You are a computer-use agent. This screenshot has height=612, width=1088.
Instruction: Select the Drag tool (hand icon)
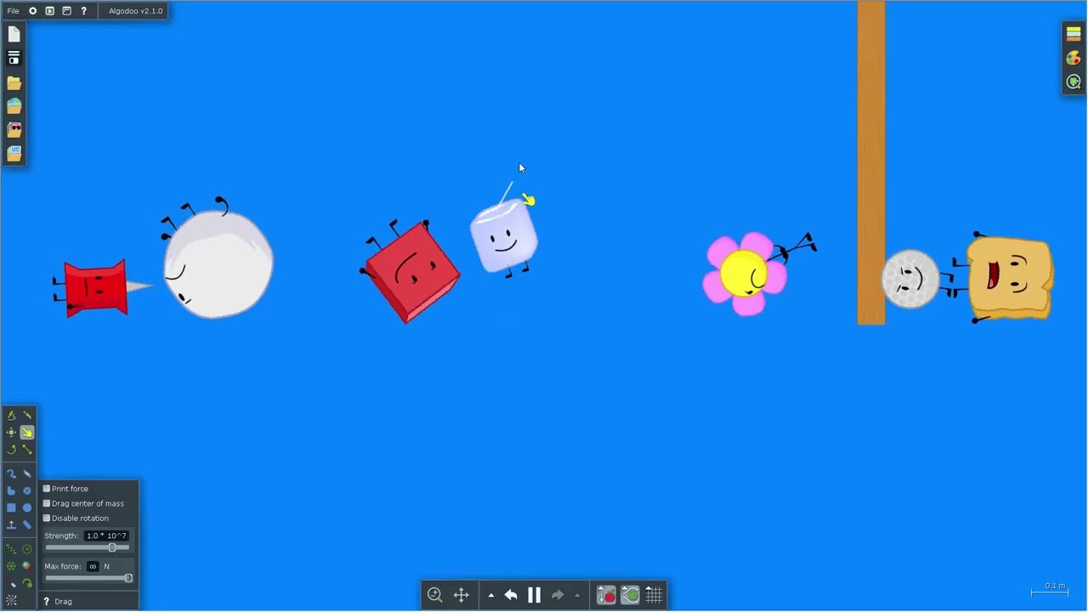[x=27, y=432]
